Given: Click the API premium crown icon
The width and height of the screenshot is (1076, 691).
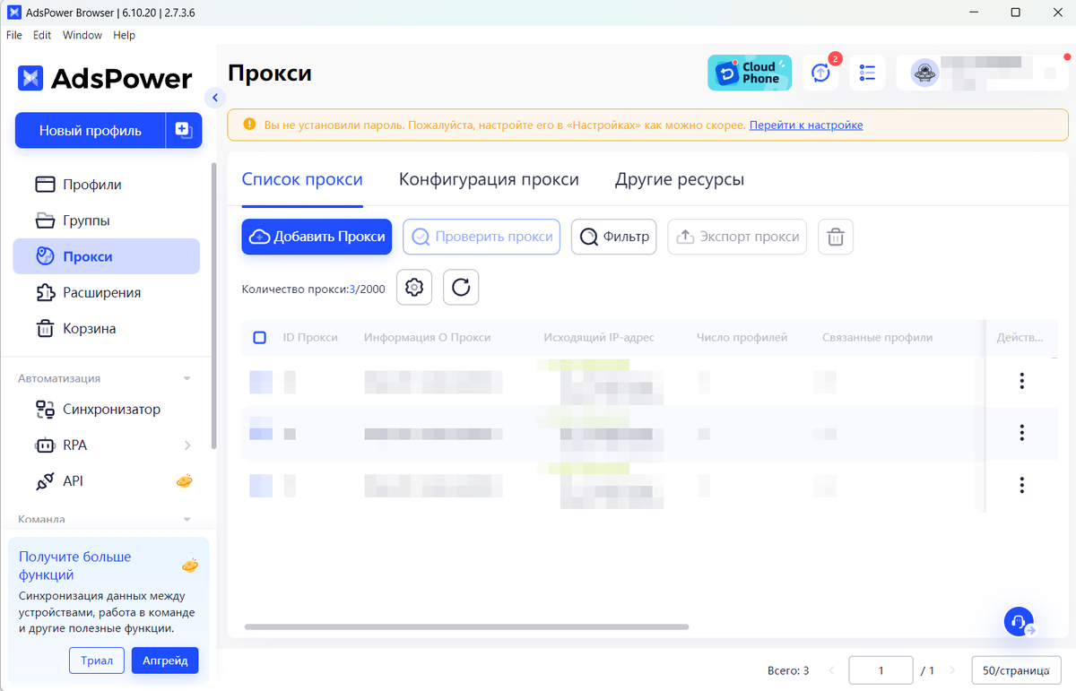Looking at the screenshot, I should click(184, 481).
